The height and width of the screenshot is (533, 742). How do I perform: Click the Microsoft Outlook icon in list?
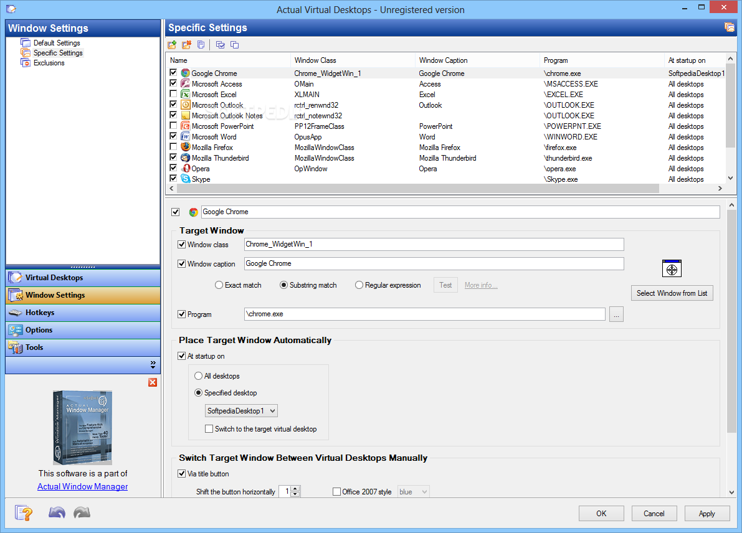click(x=186, y=105)
